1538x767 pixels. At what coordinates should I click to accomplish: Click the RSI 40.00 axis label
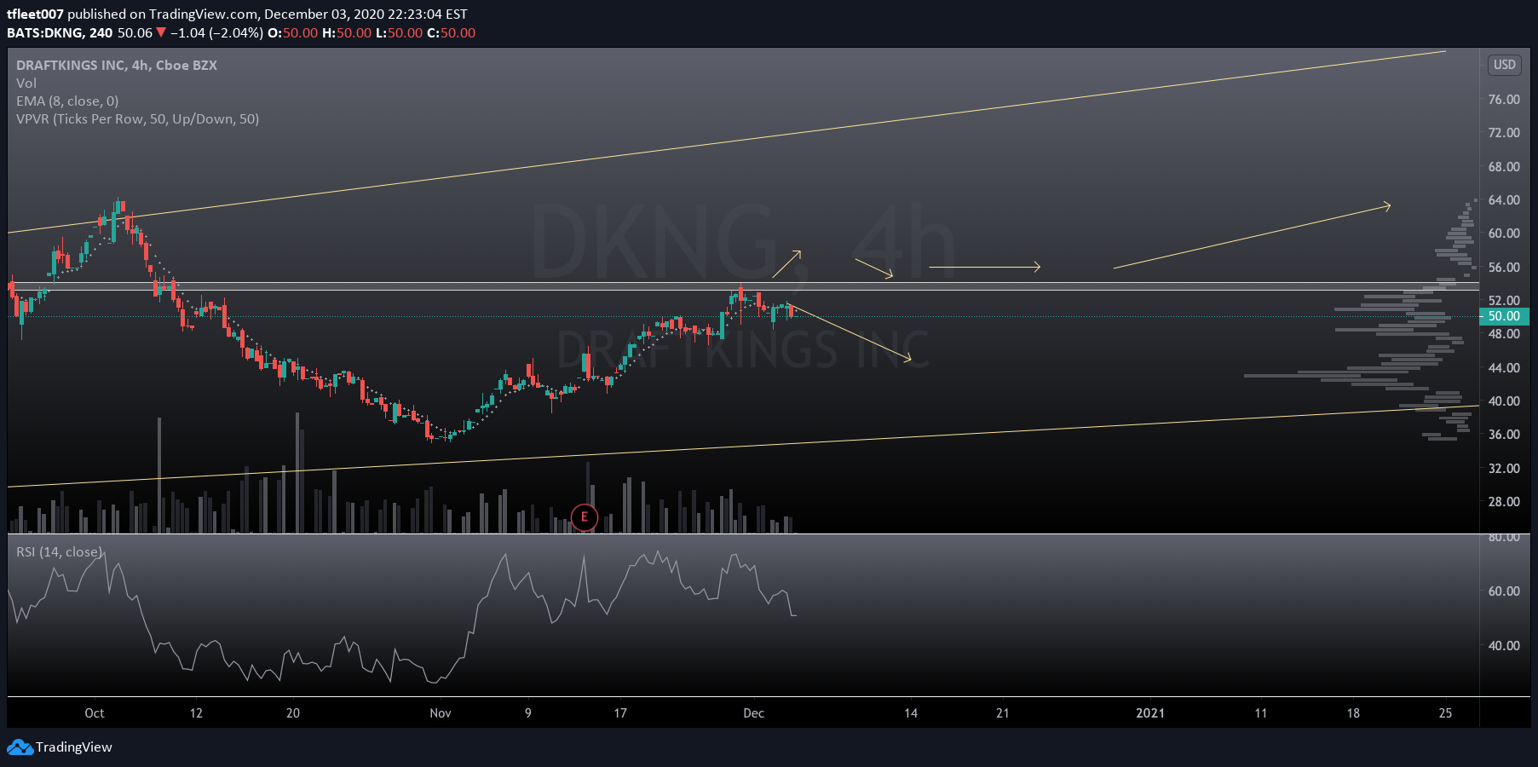1504,646
